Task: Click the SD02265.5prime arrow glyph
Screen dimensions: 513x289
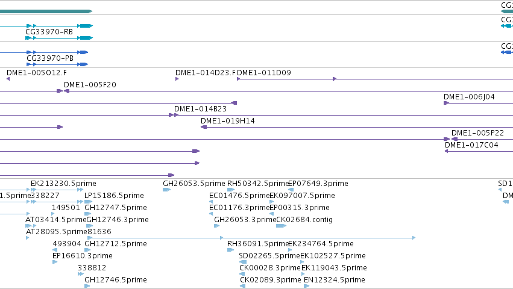Action: 243,262
